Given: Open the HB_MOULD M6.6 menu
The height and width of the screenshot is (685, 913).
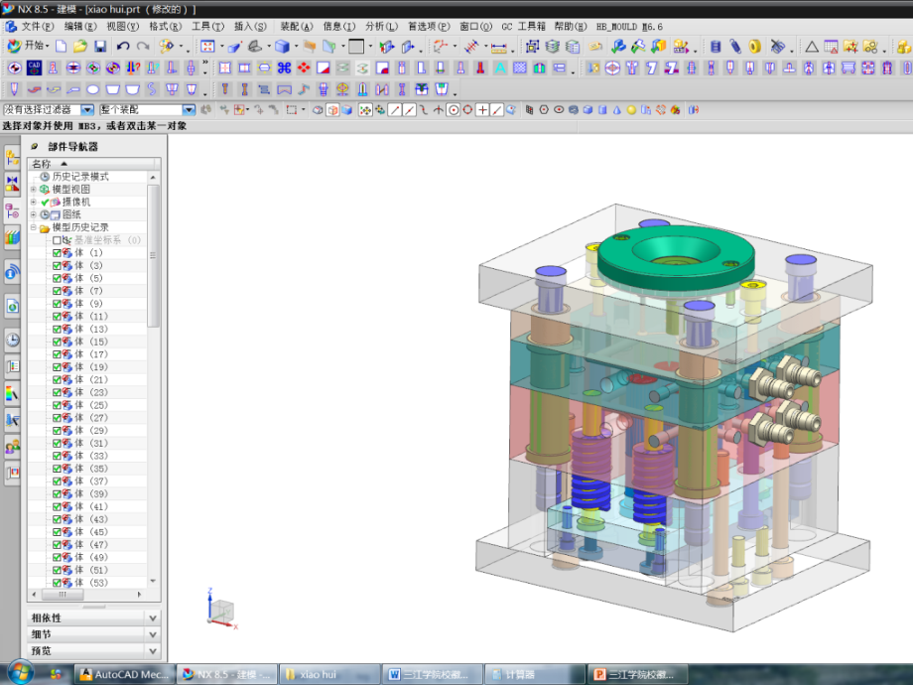Looking at the screenshot, I should coord(629,26).
